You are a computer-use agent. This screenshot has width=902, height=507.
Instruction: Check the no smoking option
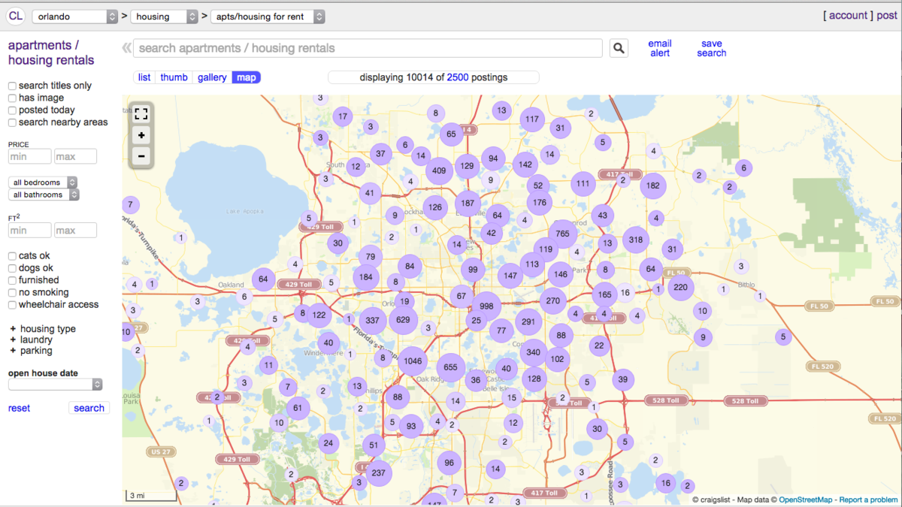pyautogui.click(x=12, y=293)
